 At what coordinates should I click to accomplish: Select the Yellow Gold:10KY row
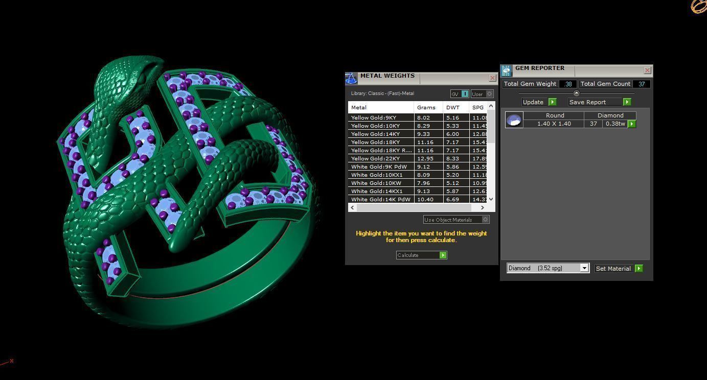point(418,126)
